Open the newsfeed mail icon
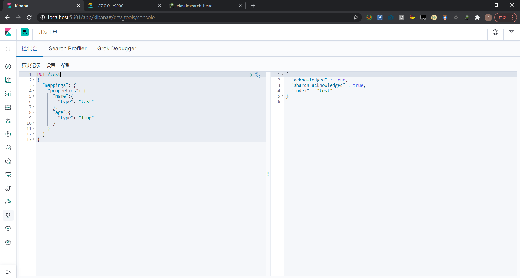This screenshot has width=520, height=278. [x=512, y=32]
